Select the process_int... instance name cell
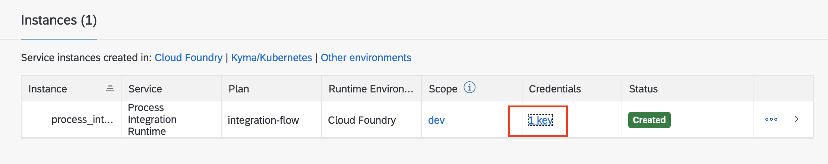The height and width of the screenshot is (164, 828). point(82,120)
